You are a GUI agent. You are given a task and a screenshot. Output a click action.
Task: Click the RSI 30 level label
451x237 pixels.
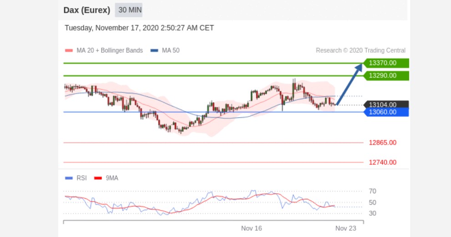372,213
